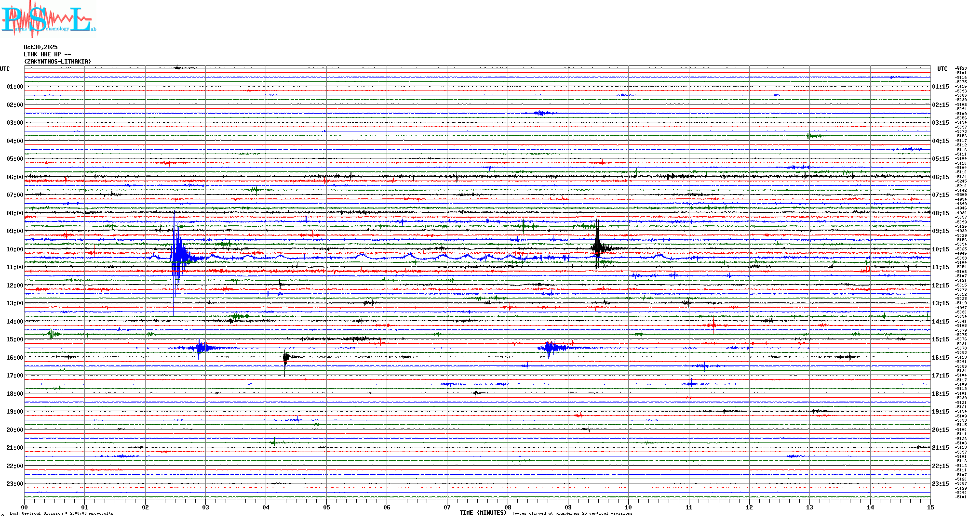The width and height of the screenshot is (969, 520).
Task: Click the Oct30,2025 date label
Action: click(x=40, y=47)
